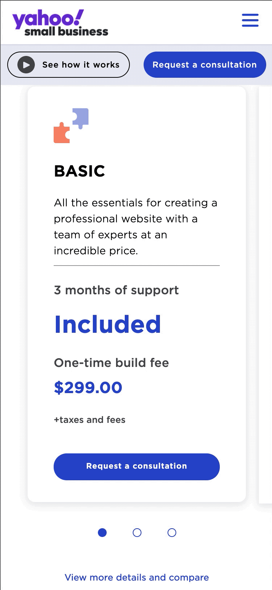
Task: Request a consultation for the BASIC plan
Action: 136,466
